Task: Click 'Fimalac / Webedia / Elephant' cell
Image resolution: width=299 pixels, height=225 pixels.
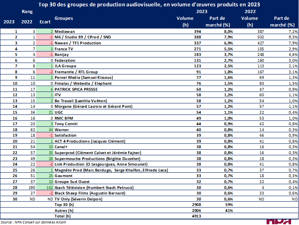Action: tap(83, 83)
